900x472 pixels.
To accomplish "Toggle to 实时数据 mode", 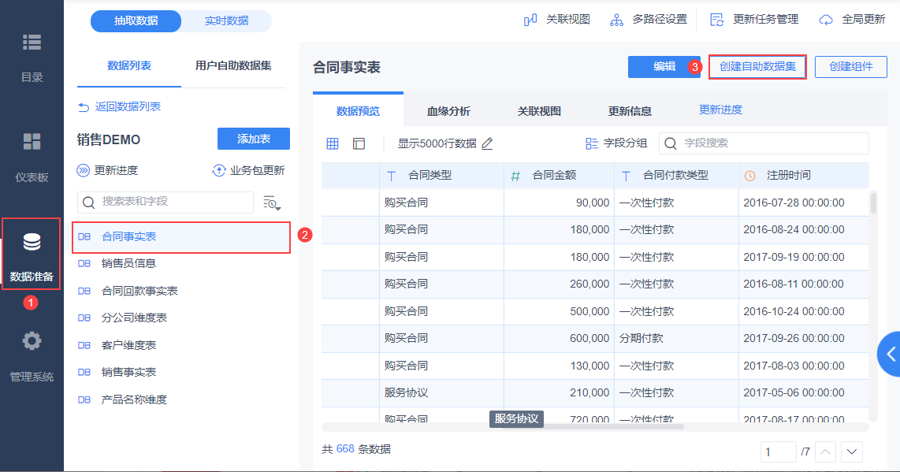I will click(x=227, y=21).
